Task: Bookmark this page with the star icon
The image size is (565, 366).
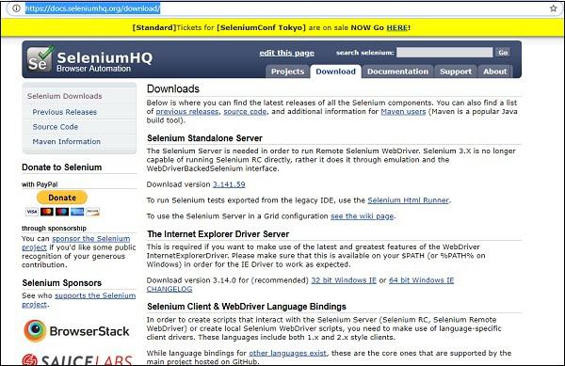Action: pyautogui.click(x=553, y=8)
